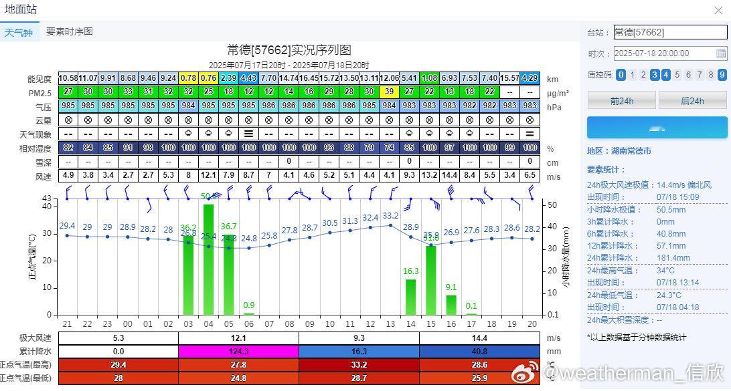Screen dimensions: 731x391
Task: Click the occurrence time 07/18 15:09
Action: click(678, 197)
